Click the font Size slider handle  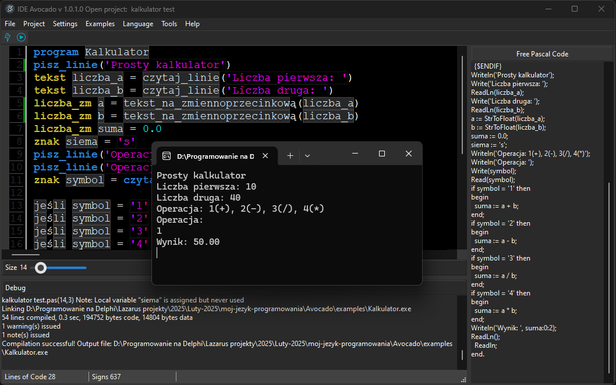tap(41, 268)
